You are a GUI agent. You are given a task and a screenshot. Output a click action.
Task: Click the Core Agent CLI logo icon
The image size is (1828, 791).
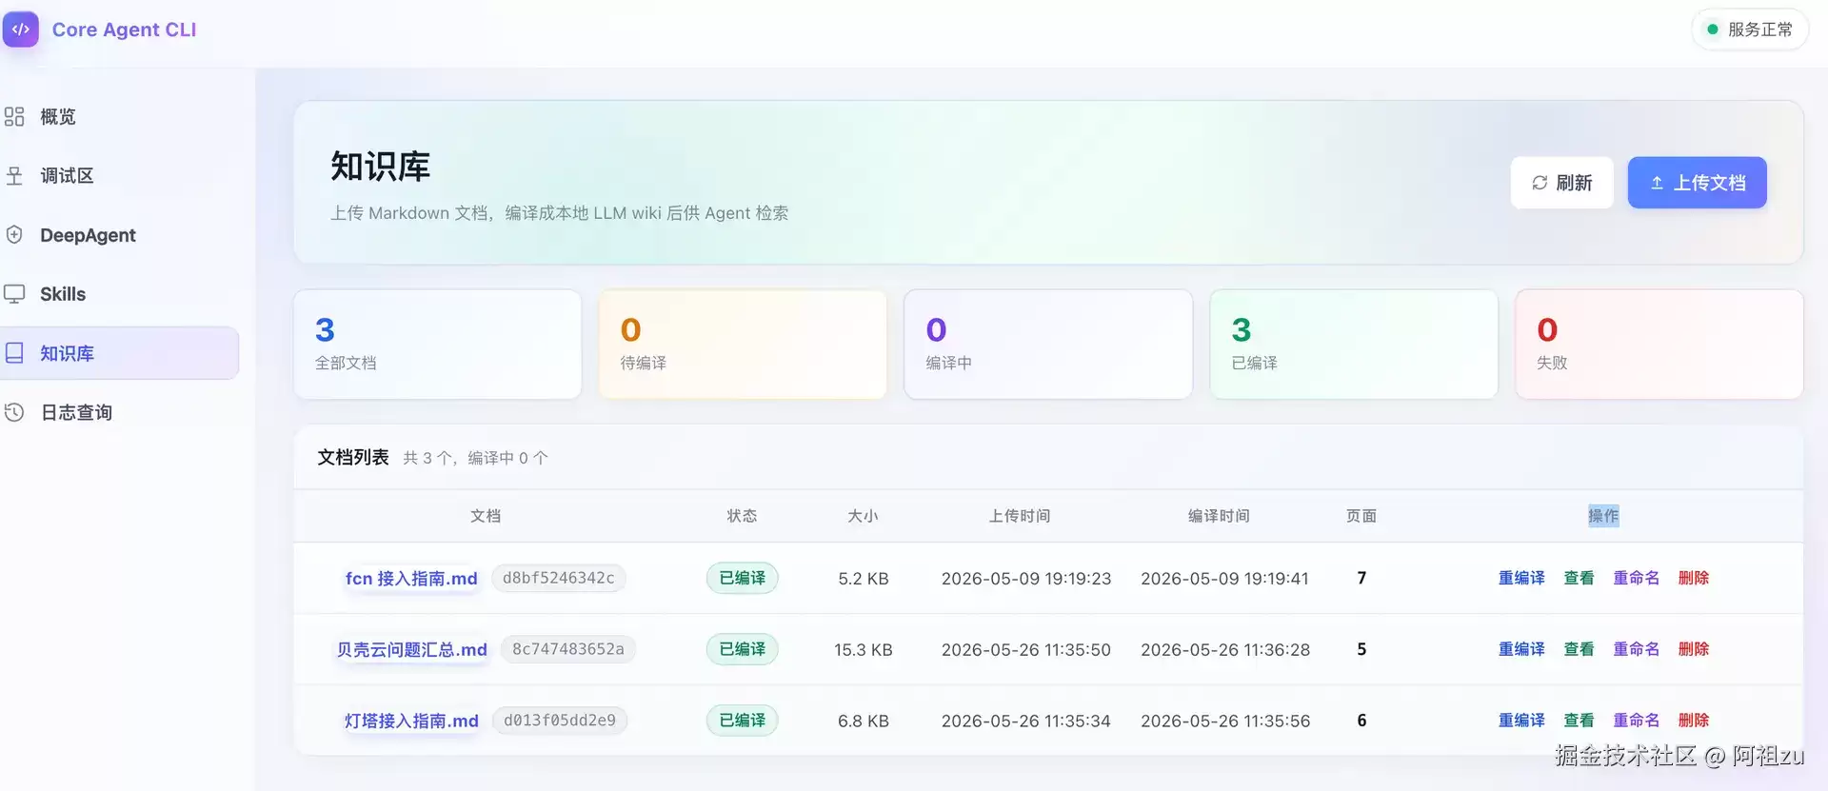coord(21,30)
